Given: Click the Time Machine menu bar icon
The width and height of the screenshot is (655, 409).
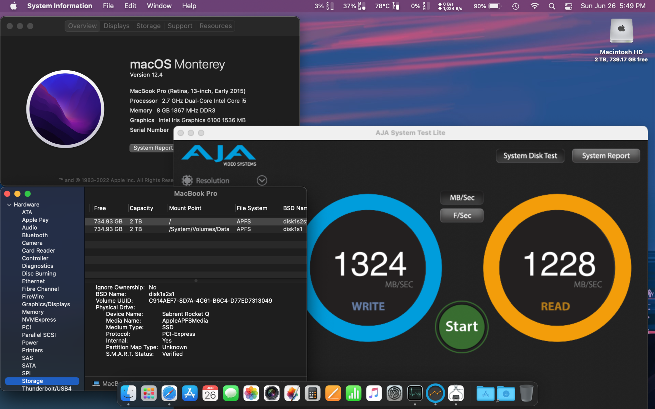Looking at the screenshot, I should tap(515, 6).
